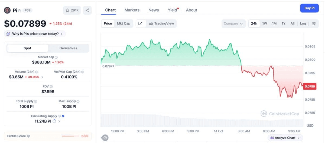Image resolution: width=325 pixels, height=143 pixels.
Task: Select the Spot toggle
Action: tap(27, 48)
